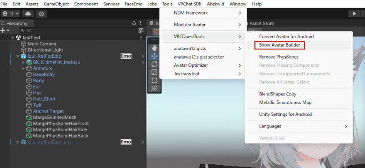Select Ear object
This screenshot has height=168, width=365.
pyautogui.click(x=36, y=87)
